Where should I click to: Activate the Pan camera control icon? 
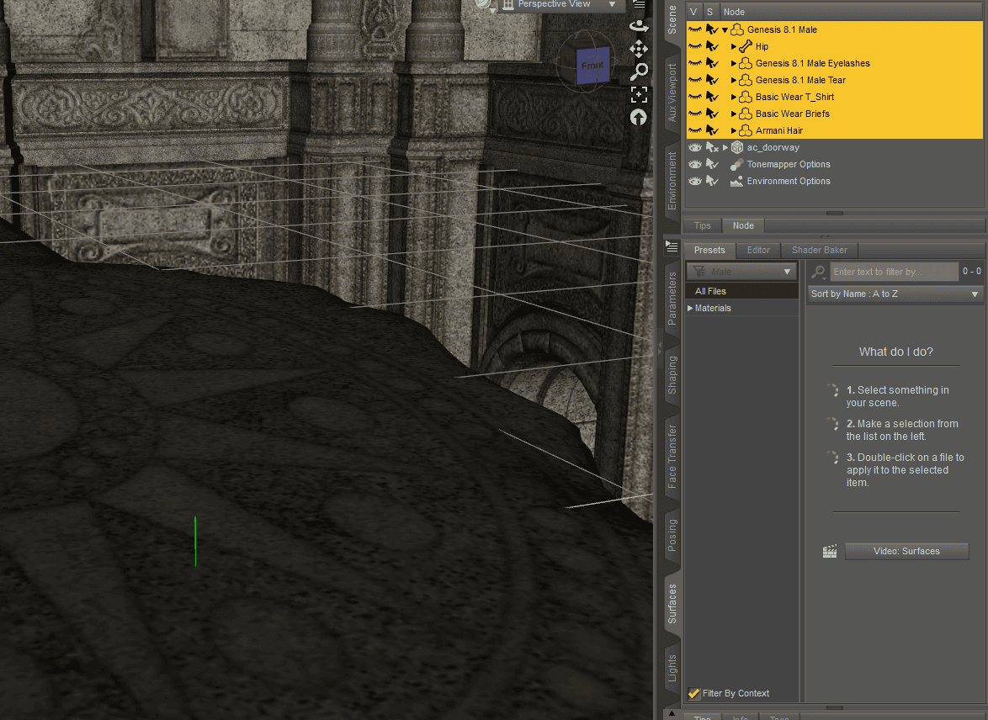(x=639, y=50)
